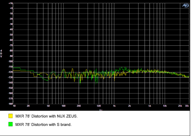Select the -100 tick label on the dBV axis

point(11,62)
